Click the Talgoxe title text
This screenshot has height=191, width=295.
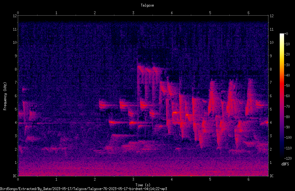point(147,5)
